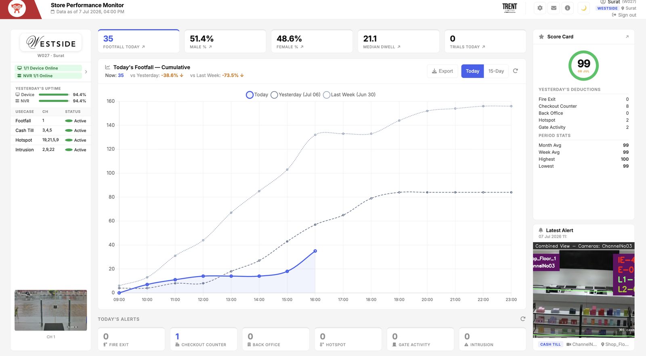This screenshot has width=646, height=356.
Task: Click the Latest Alert bell icon
Action: tap(541, 230)
